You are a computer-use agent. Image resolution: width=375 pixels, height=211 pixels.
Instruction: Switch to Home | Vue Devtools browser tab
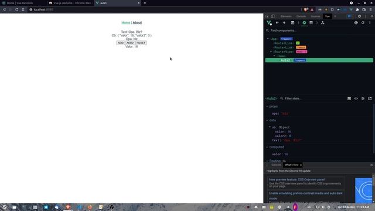pos(23,3)
